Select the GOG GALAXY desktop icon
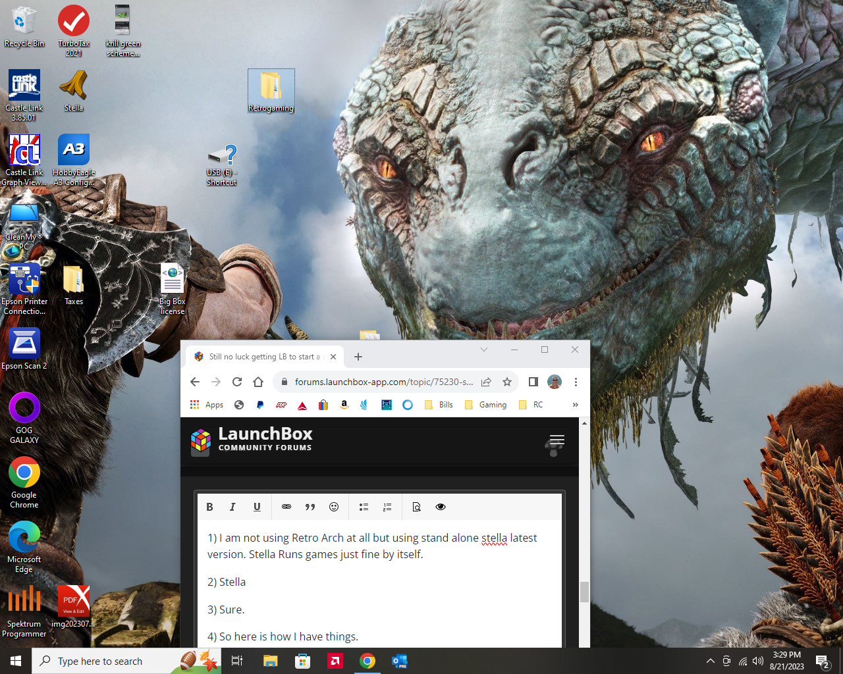Screen dimensions: 843x674 point(24,418)
